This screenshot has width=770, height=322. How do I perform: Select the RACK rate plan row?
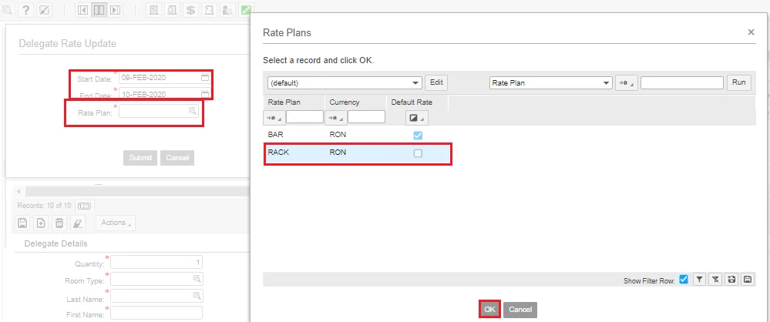click(358, 153)
